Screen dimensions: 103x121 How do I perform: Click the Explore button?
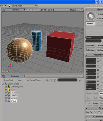[x=90, y=46]
